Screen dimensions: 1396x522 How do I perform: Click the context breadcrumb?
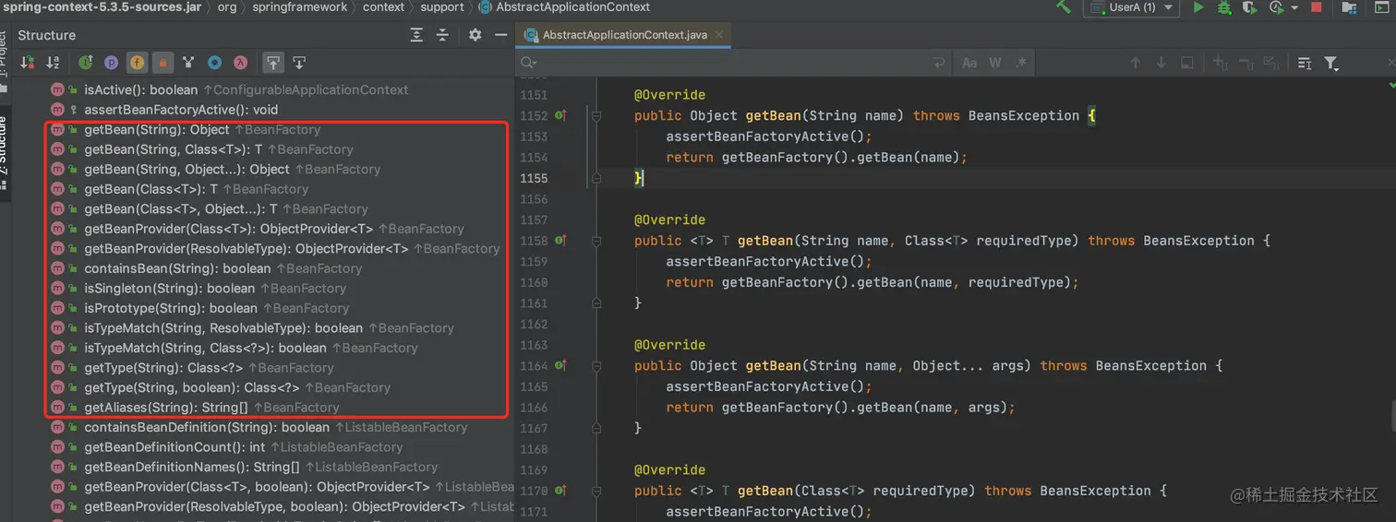pos(383,6)
